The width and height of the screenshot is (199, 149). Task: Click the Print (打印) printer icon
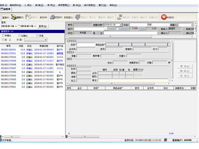pos(52,17)
